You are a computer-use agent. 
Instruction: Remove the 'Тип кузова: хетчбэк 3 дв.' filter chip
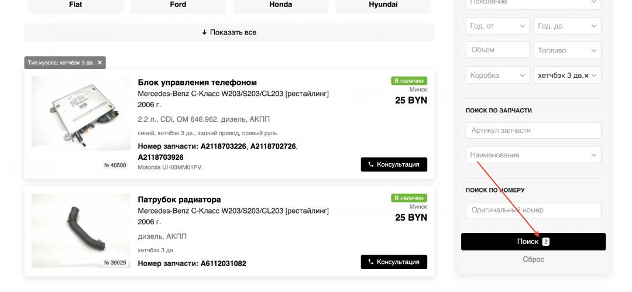click(99, 63)
